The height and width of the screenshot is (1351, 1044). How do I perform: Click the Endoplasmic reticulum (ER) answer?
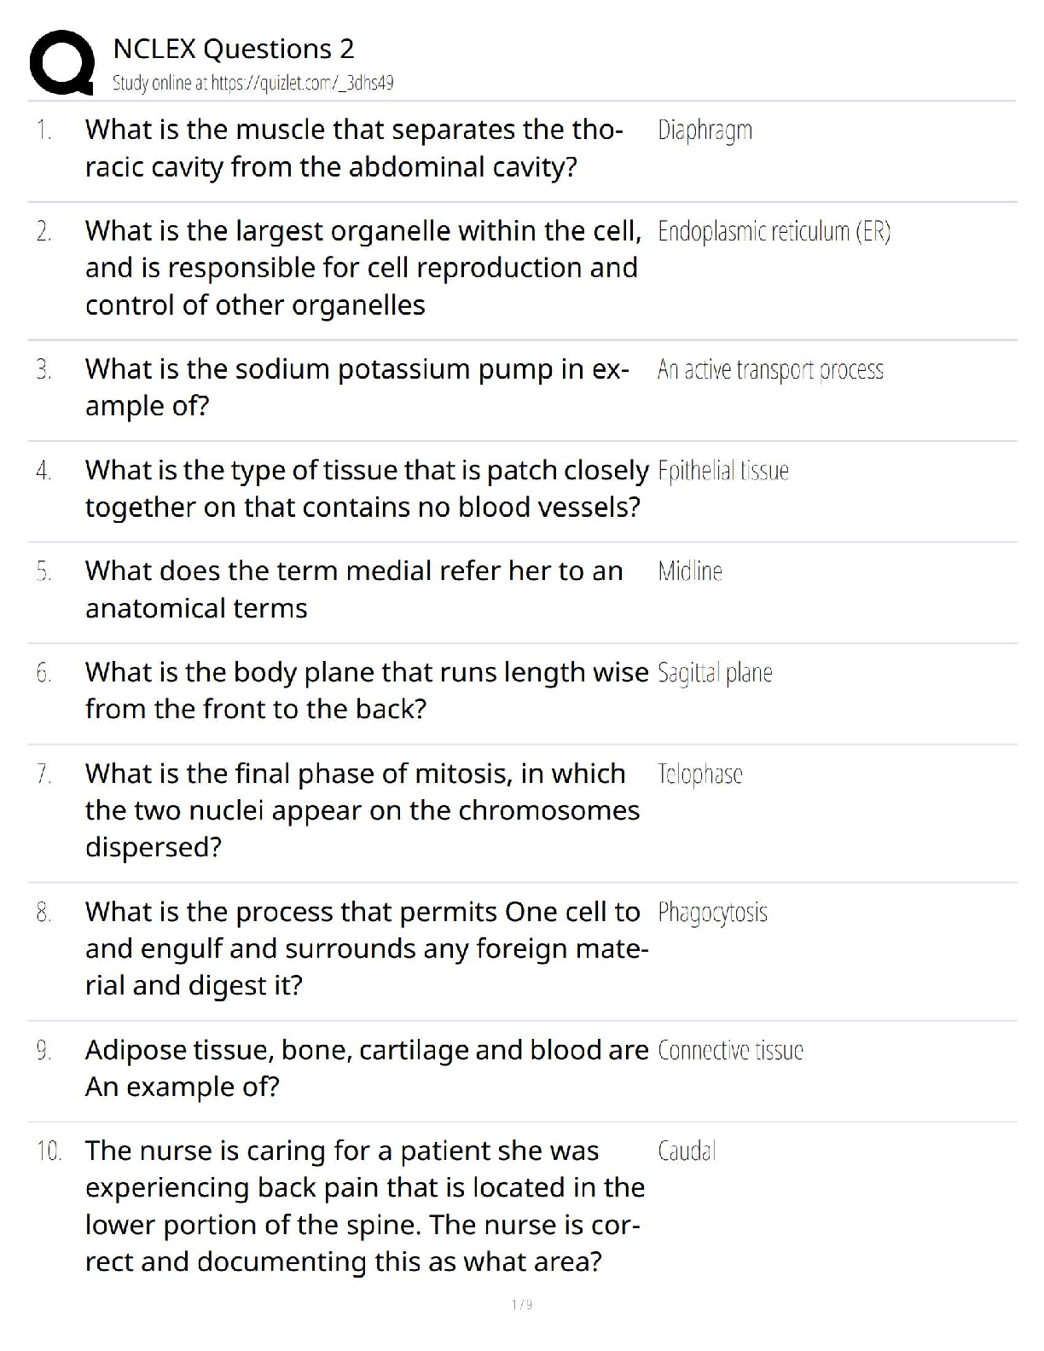pos(774,231)
